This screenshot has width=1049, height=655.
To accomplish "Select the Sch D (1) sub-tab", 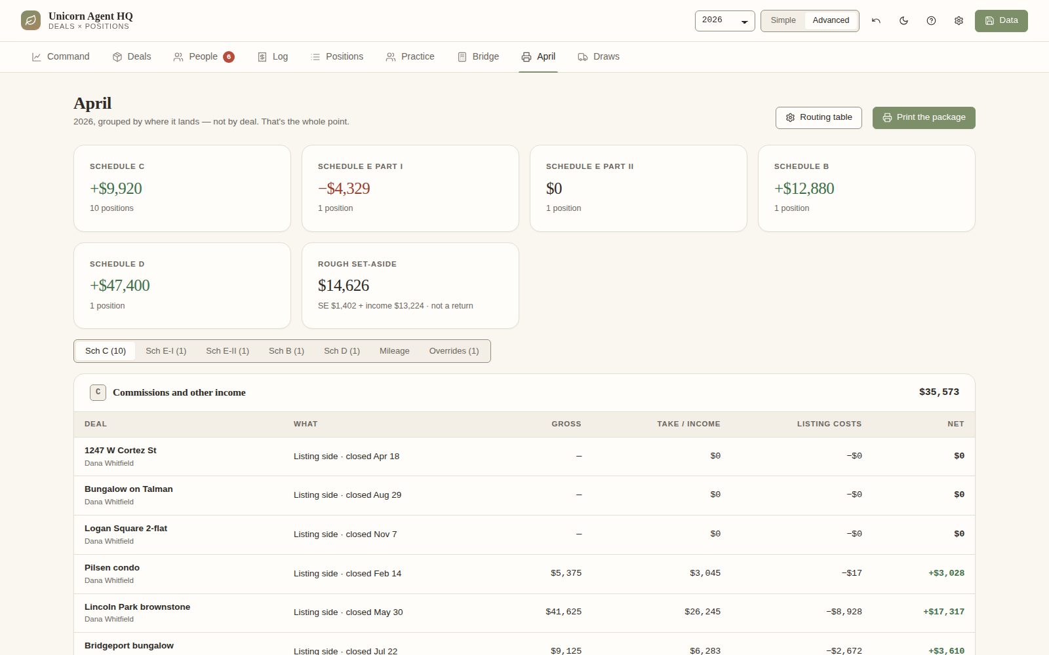I will click(x=342, y=351).
